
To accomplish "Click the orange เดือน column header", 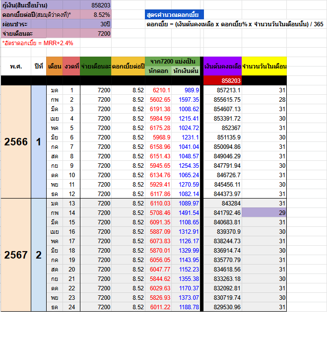I will pyautogui.click(x=55, y=66).
